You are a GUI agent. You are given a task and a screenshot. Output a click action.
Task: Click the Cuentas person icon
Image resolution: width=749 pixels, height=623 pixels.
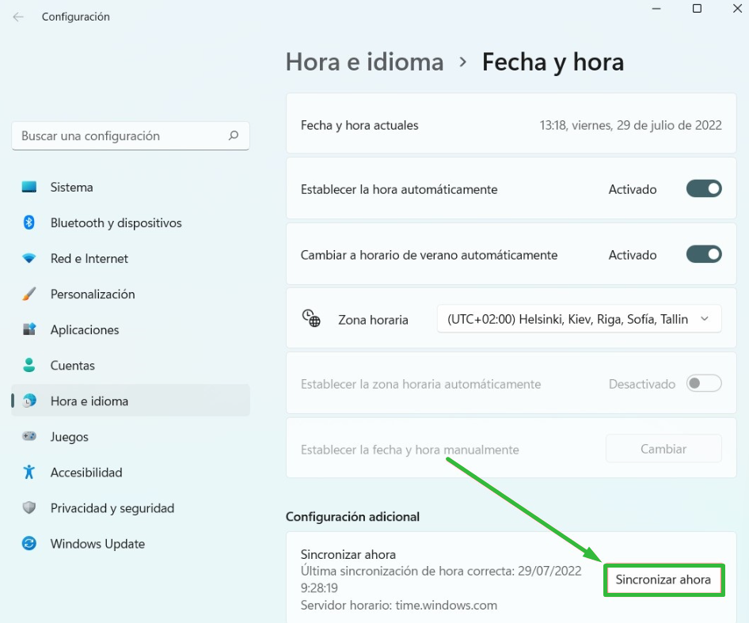(x=29, y=365)
